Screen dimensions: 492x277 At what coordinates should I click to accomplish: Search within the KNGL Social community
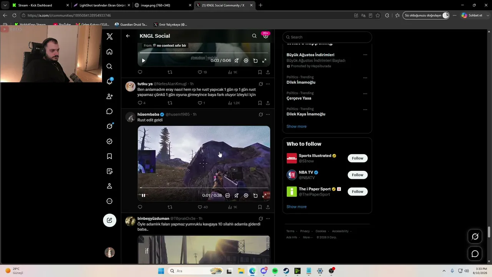pos(254,36)
